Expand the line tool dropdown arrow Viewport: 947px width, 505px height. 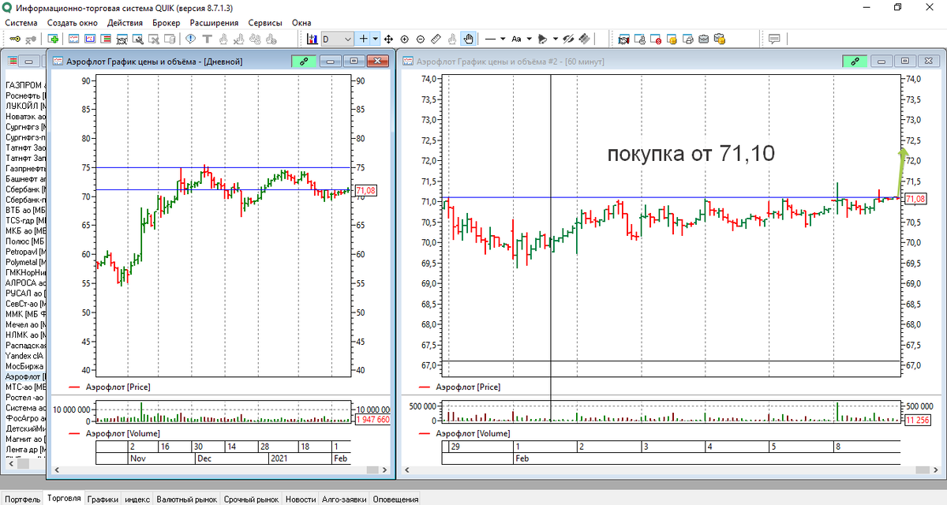pyautogui.click(x=503, y=39)
